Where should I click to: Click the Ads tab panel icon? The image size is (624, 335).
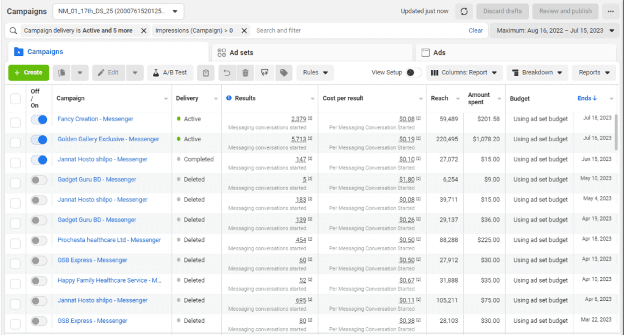pos(425,52)
